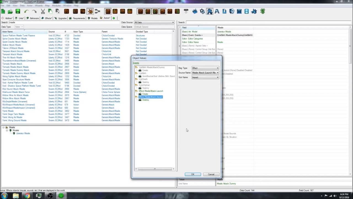Click the active Data module icon
The height and width of the screenshot is (199, 353).
coord(210,11)
